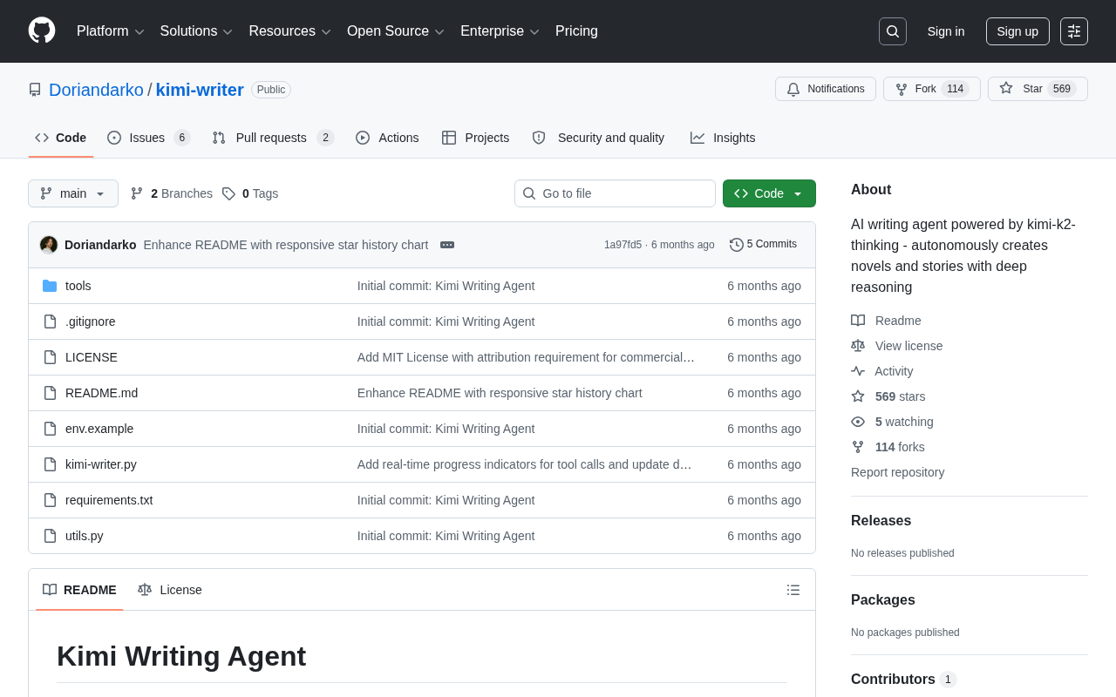Click the file icon beside LICENSE

pos(50,357)
